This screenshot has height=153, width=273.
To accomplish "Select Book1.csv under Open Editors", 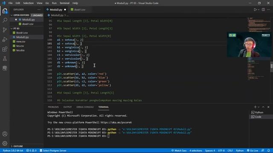I will (28, 24).
